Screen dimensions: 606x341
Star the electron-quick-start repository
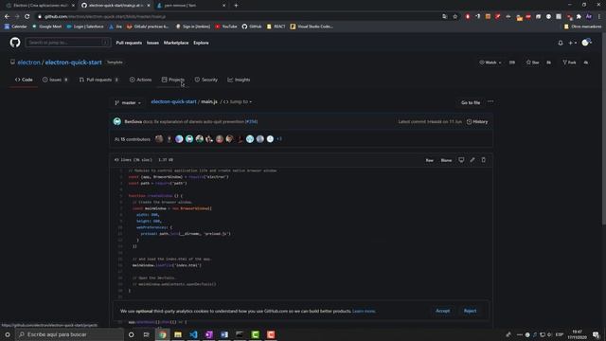pos(532,63)
